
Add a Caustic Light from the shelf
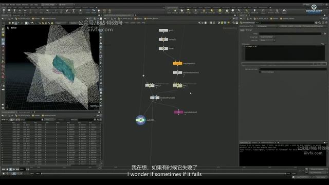pyautogui.click(x=240, y=11)
